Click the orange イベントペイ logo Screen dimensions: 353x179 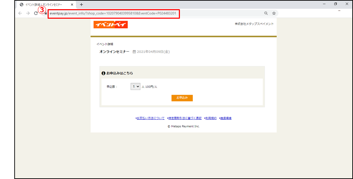(111, 24)
